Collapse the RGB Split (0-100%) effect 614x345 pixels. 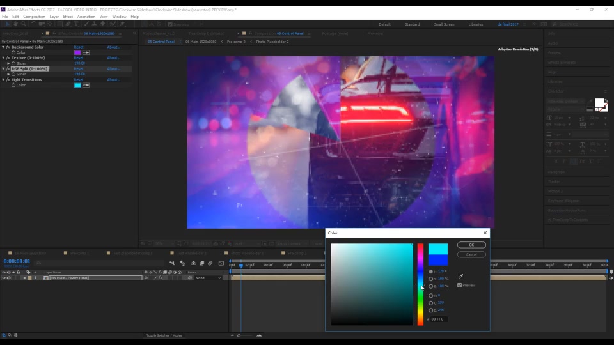pos(3,69)
